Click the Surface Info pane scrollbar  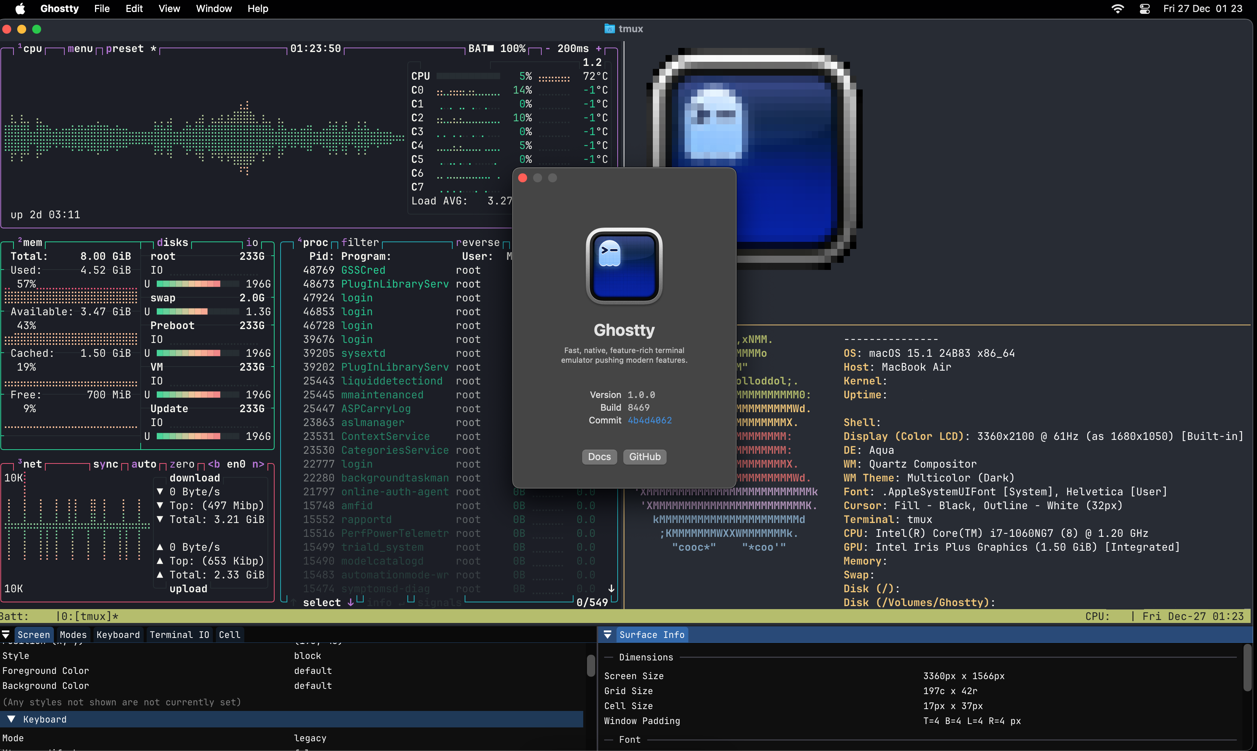click(1247, 668)
